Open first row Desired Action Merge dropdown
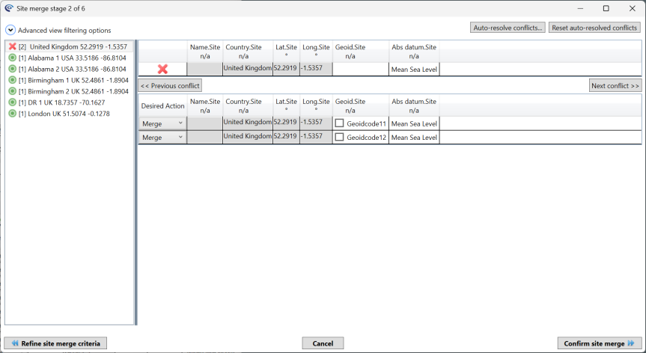Image resolution: width=646 pixels, height=353 pixels. tap(162, 123)
